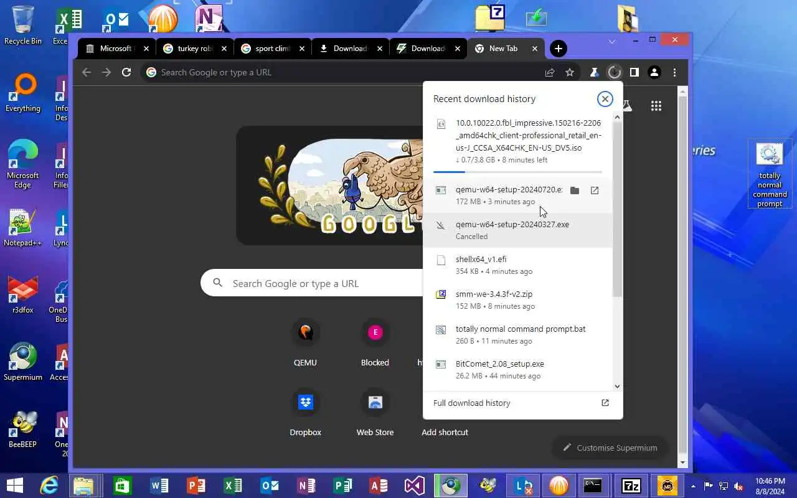
Task: Open the Labs flask icon in toolbar
Action: click(595, 72)
